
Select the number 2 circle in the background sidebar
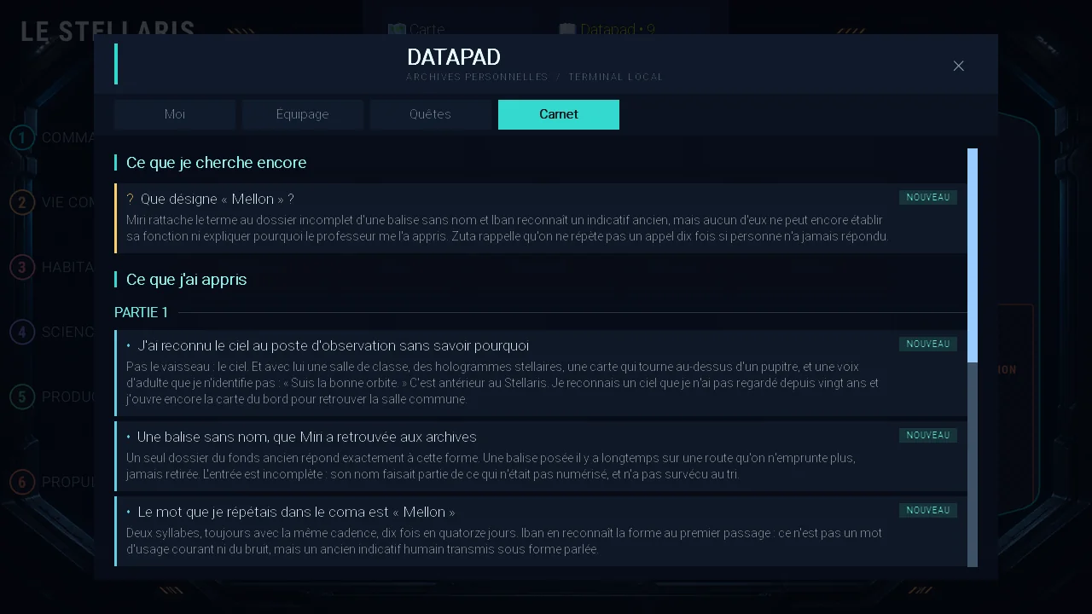coord(22,202)
